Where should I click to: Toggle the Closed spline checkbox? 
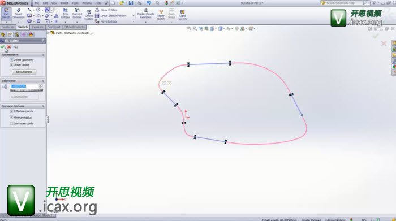point(11,65)
